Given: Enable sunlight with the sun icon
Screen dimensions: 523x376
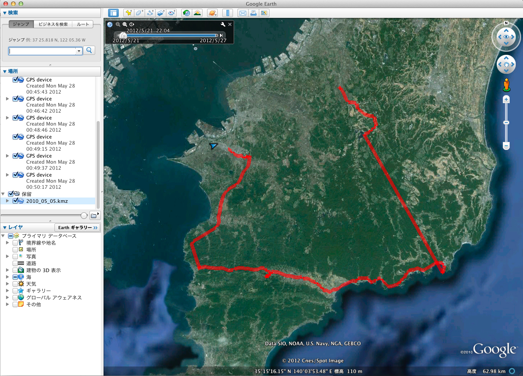Looking at the screenshot, I should 197,13.
